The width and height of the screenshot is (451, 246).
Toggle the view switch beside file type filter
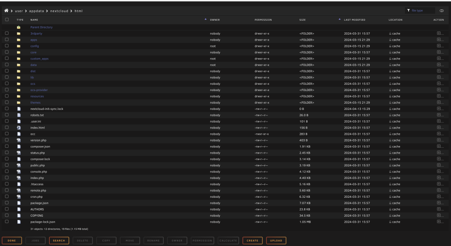click(x=442, y=11)
